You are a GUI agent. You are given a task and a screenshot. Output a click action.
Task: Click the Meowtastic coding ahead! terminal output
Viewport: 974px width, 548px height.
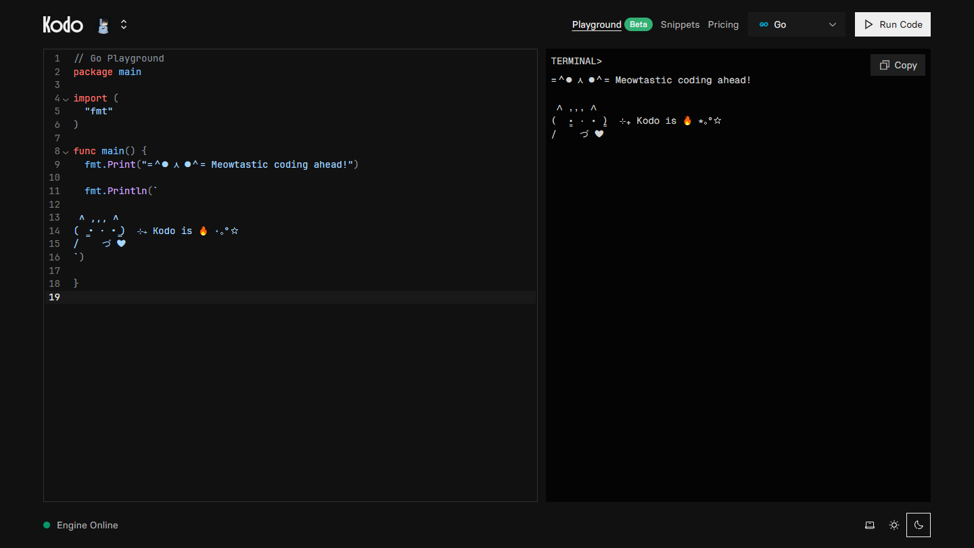click(x=651, y=80)
